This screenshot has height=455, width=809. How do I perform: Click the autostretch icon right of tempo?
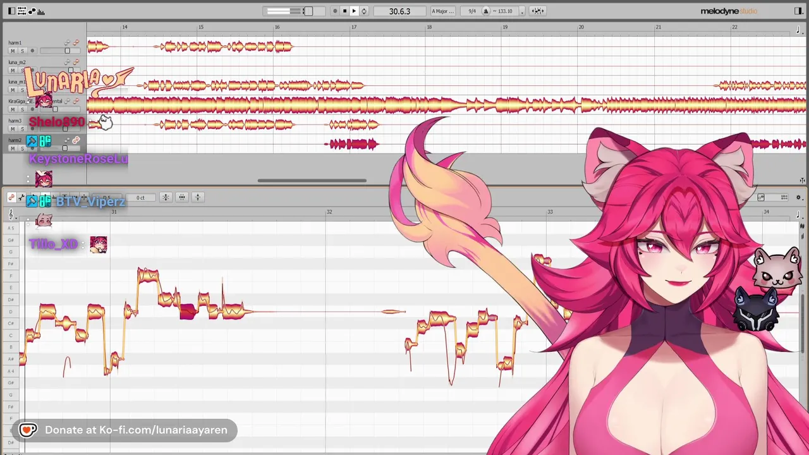pyautogui.click(x=537, y=11)
